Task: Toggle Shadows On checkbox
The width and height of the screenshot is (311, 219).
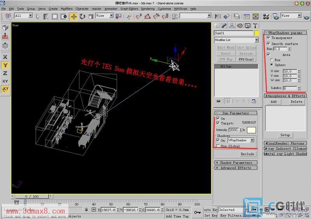Action: 218,140
